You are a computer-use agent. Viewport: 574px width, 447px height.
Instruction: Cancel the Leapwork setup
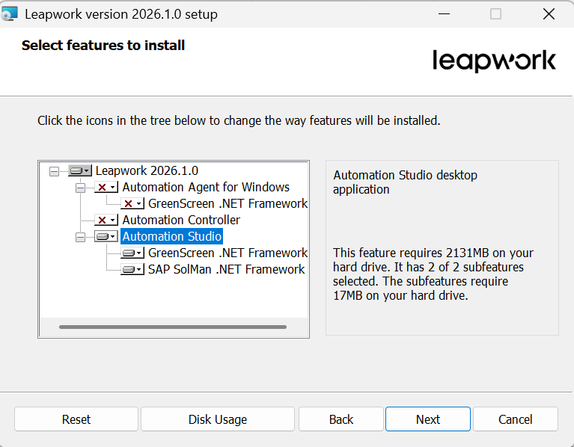[516, 419]
